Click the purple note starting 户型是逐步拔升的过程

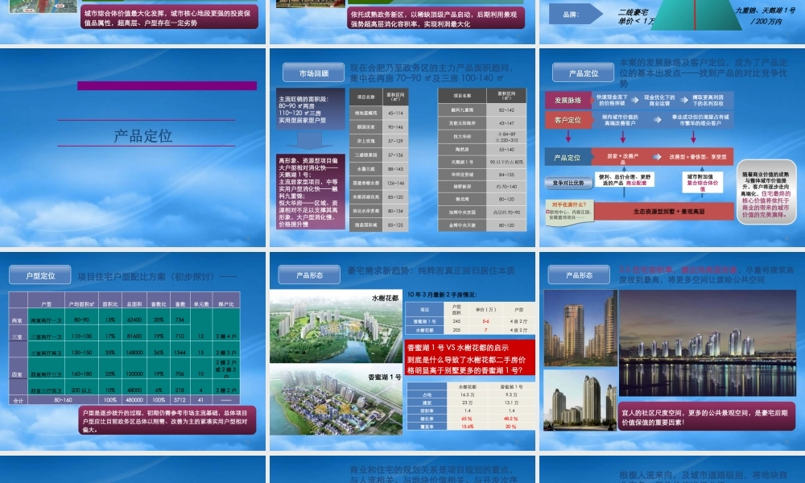pyautogui.click(x=167, y=420)
